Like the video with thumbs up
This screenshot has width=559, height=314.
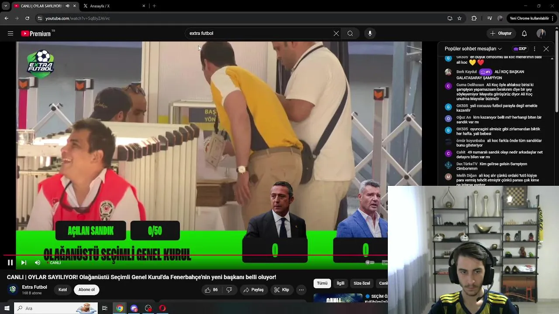211,290
